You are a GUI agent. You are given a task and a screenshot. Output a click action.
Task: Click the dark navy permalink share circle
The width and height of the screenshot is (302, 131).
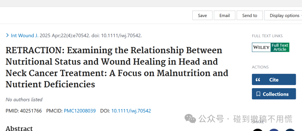point(290,130)
